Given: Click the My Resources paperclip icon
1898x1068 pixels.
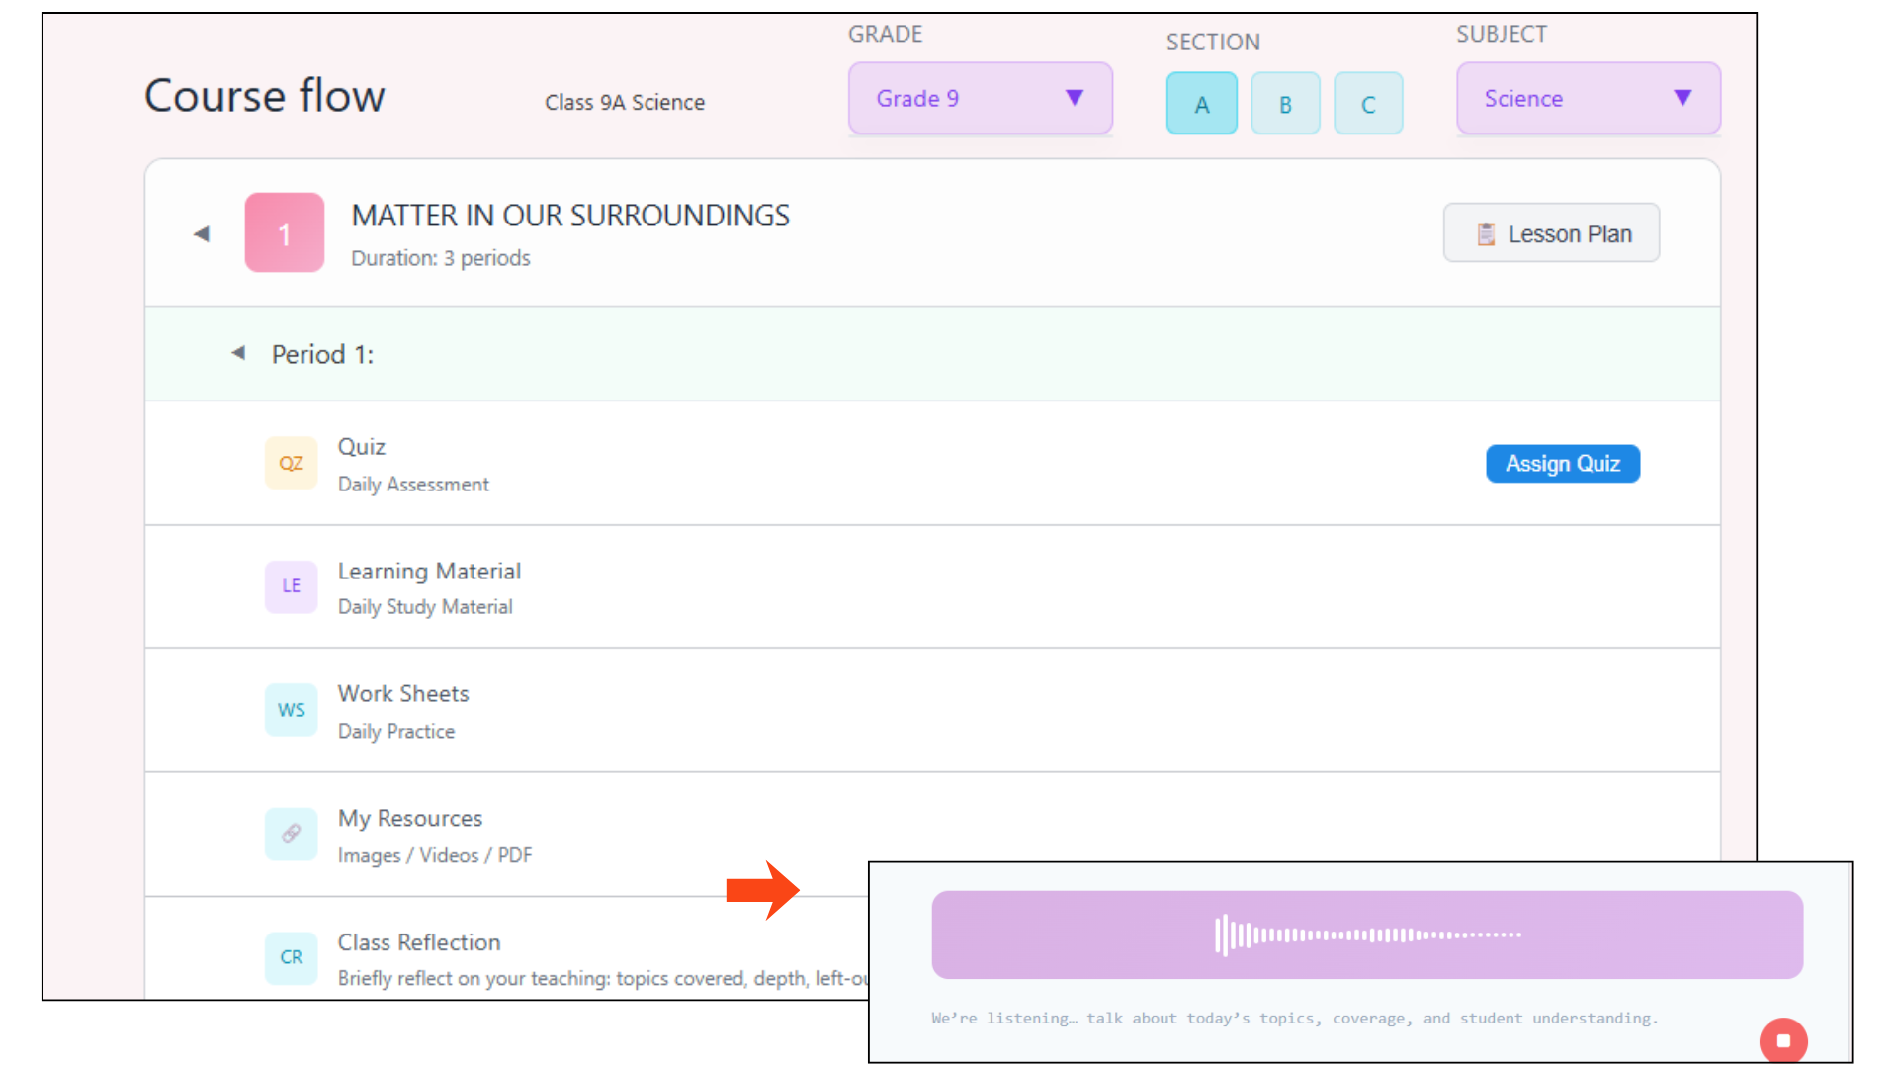Looking at the screenshot, I should [291, 834].
